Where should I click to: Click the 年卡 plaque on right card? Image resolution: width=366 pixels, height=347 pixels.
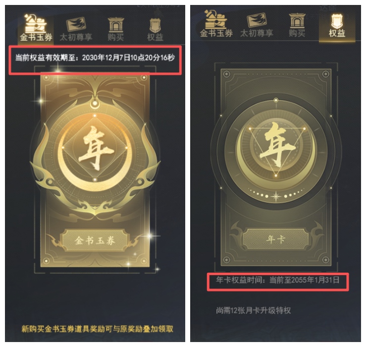click(276, 239)
